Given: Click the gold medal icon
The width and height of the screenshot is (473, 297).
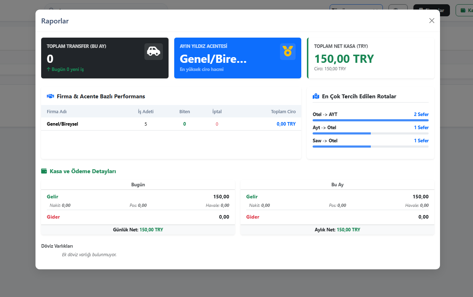Looking at the screenshot, I should point(287,51).
